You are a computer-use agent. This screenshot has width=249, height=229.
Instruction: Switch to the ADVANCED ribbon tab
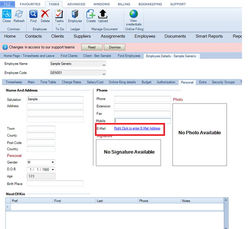(x=76, y=4)
